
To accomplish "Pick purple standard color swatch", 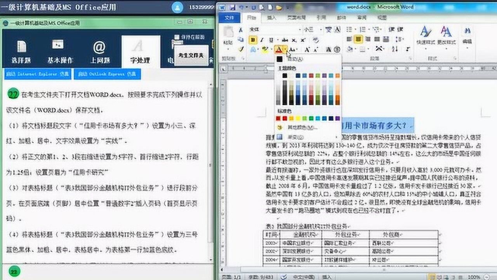I will click(x=337, y=118).
